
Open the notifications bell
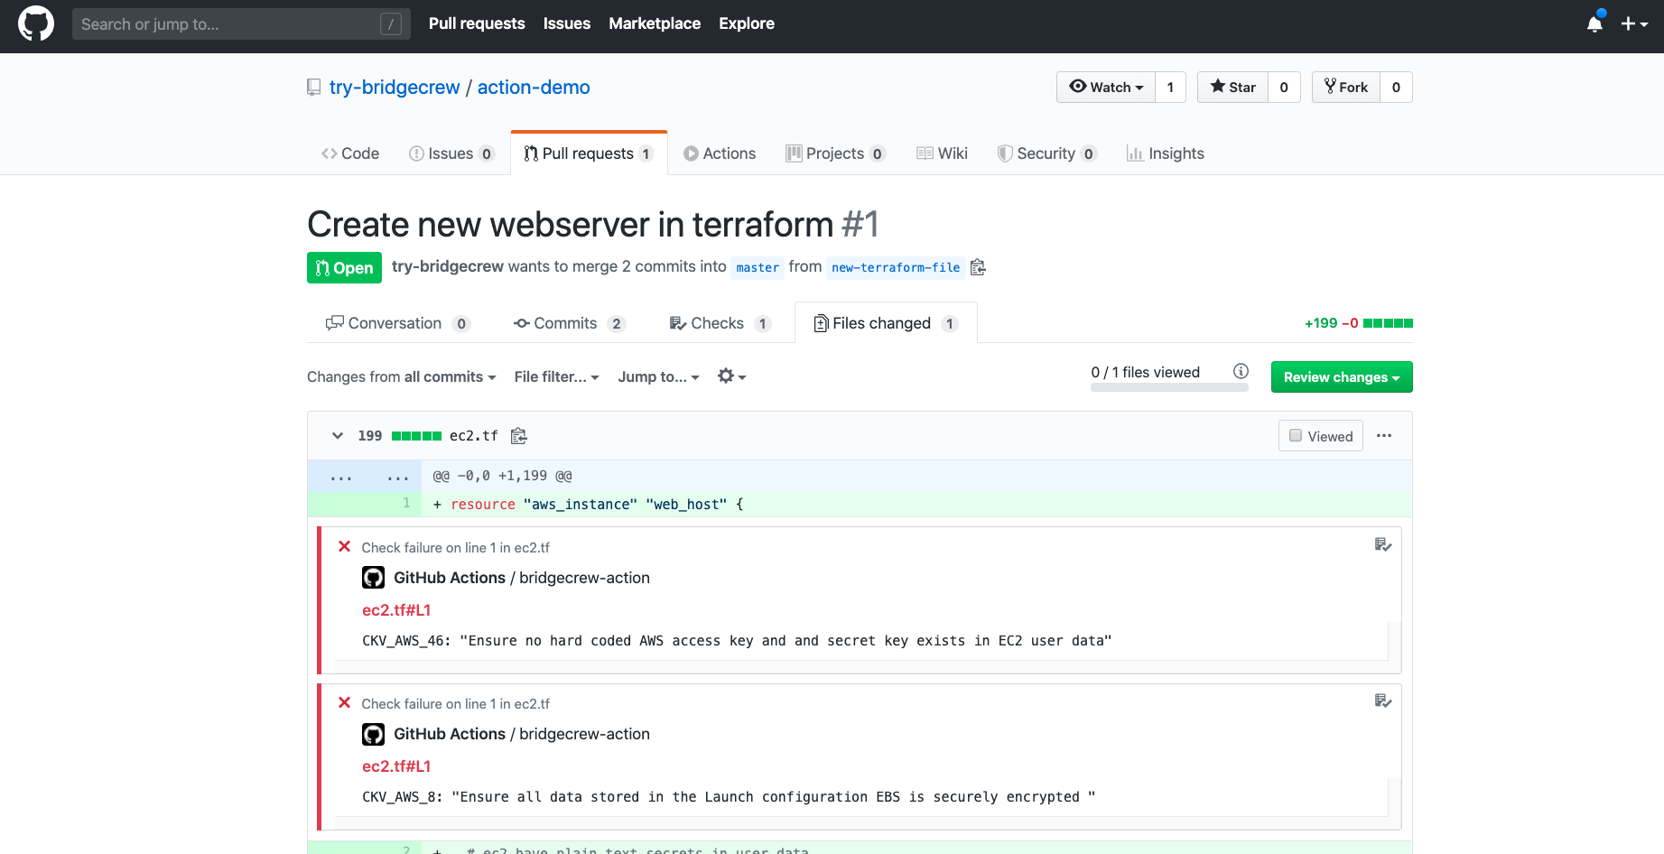(1594, 23)
